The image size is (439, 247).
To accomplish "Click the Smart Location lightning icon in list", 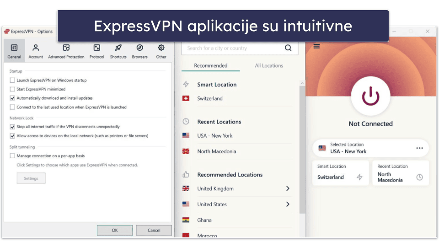I will (x=186, y=84).
